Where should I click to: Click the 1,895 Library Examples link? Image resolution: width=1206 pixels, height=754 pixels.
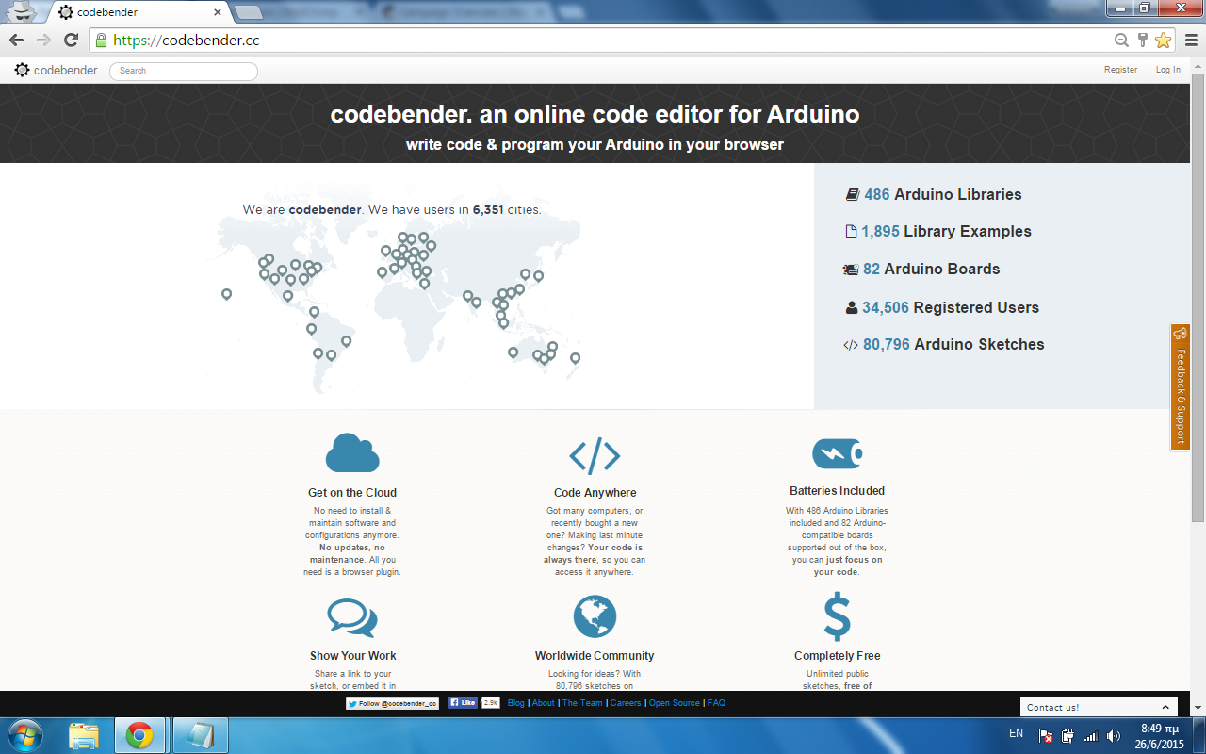[946, 232]
